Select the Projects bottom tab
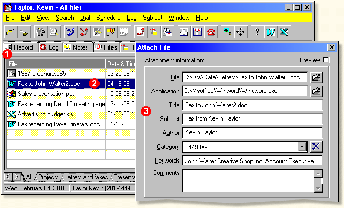The height and width of the screenshot is (208, 344). (48, 177)
